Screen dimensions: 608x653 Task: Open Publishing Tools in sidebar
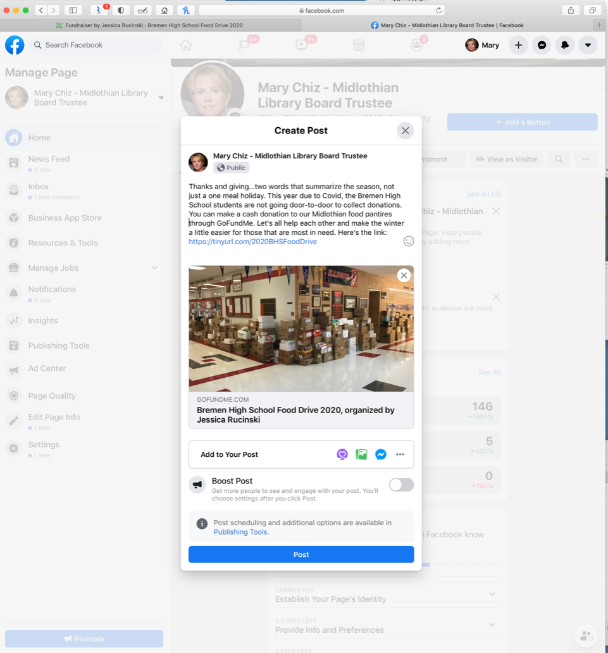pyautogui.click(x=85, y=345)
